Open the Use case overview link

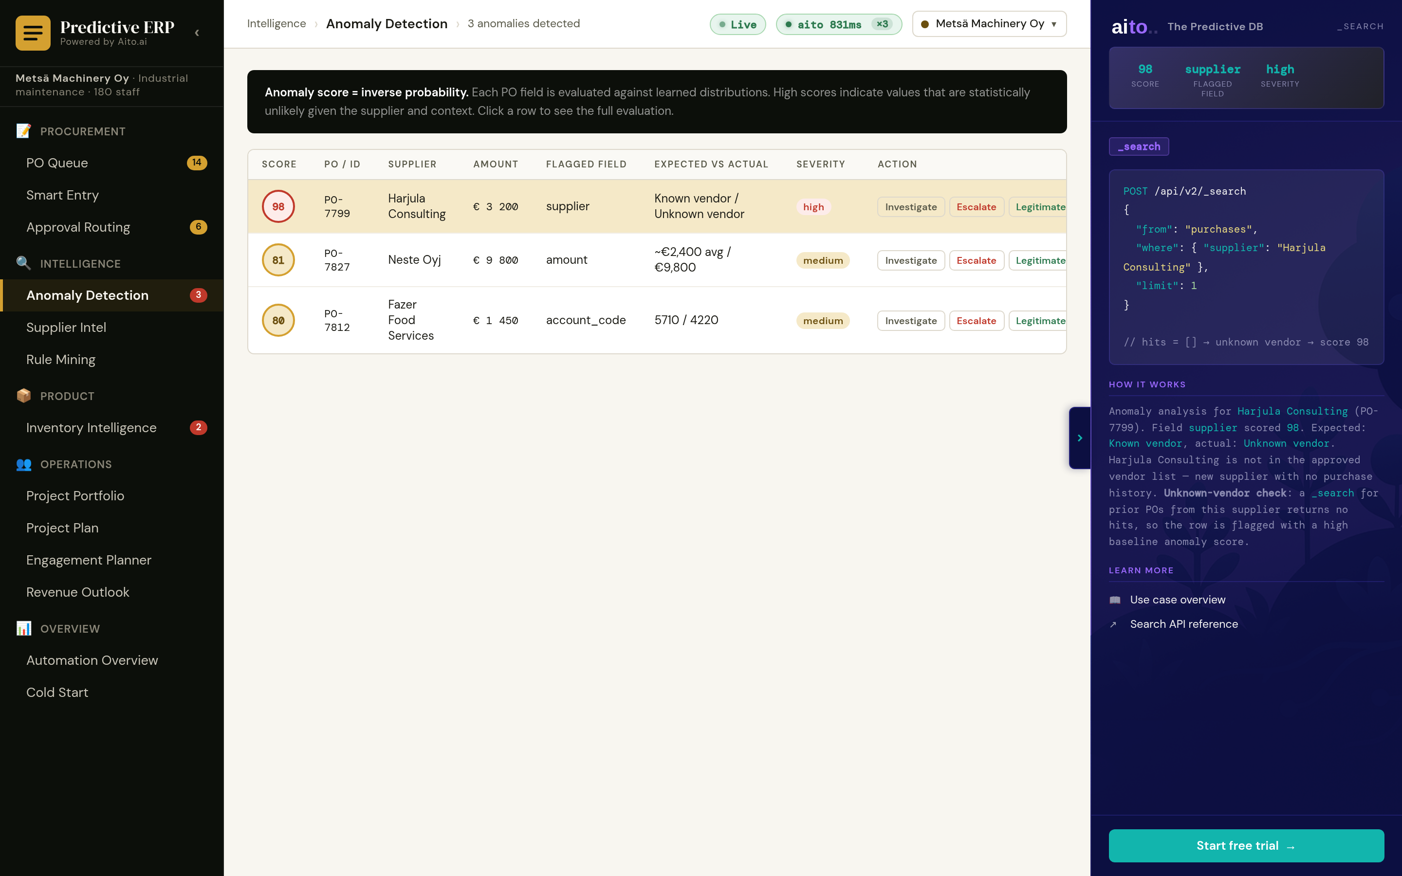coord(1177,600)
